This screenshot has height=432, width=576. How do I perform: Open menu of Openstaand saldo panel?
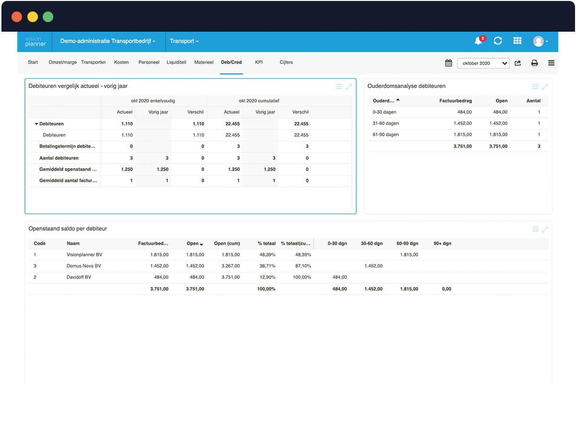[536, 229]
